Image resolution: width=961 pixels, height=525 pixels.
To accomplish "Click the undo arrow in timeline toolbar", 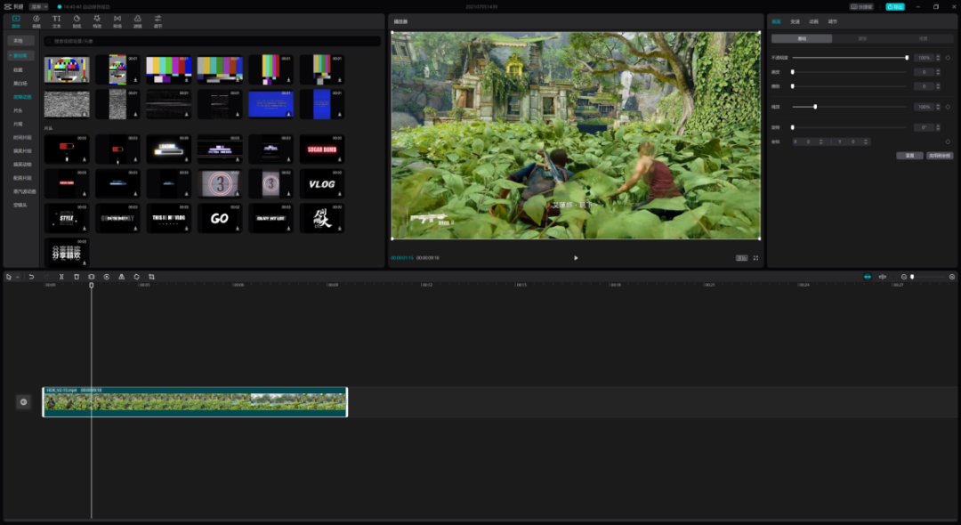I will click(31, 277).
